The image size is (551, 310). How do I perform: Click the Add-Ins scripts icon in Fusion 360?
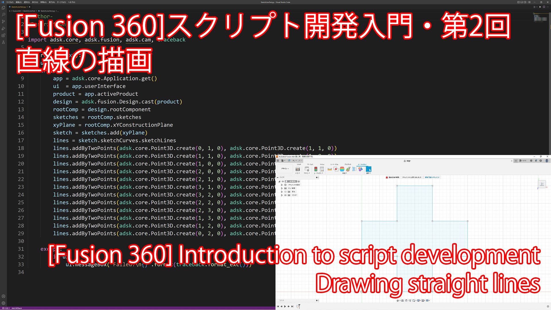coord(307,169)
